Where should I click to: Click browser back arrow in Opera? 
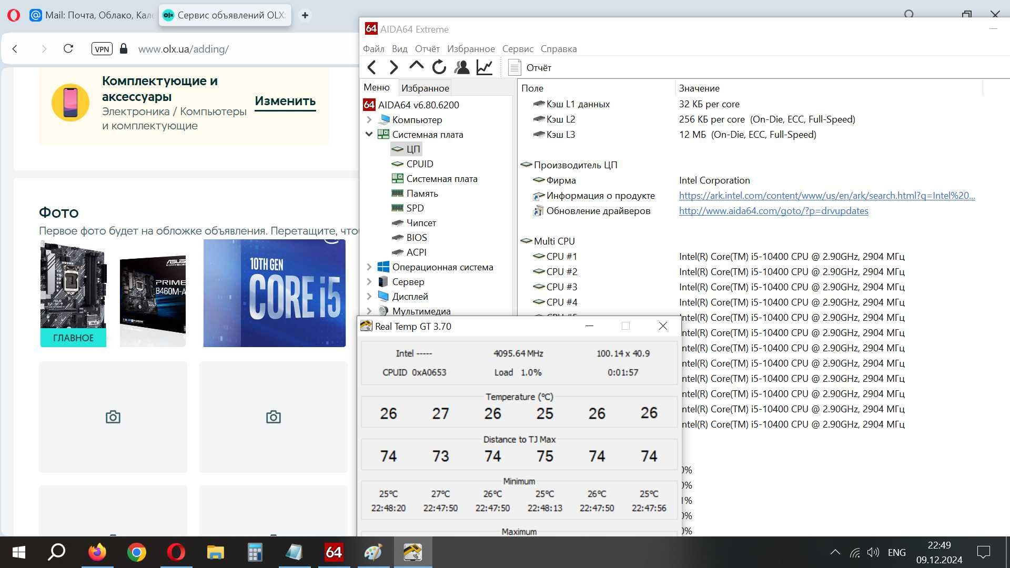[15, 49]
